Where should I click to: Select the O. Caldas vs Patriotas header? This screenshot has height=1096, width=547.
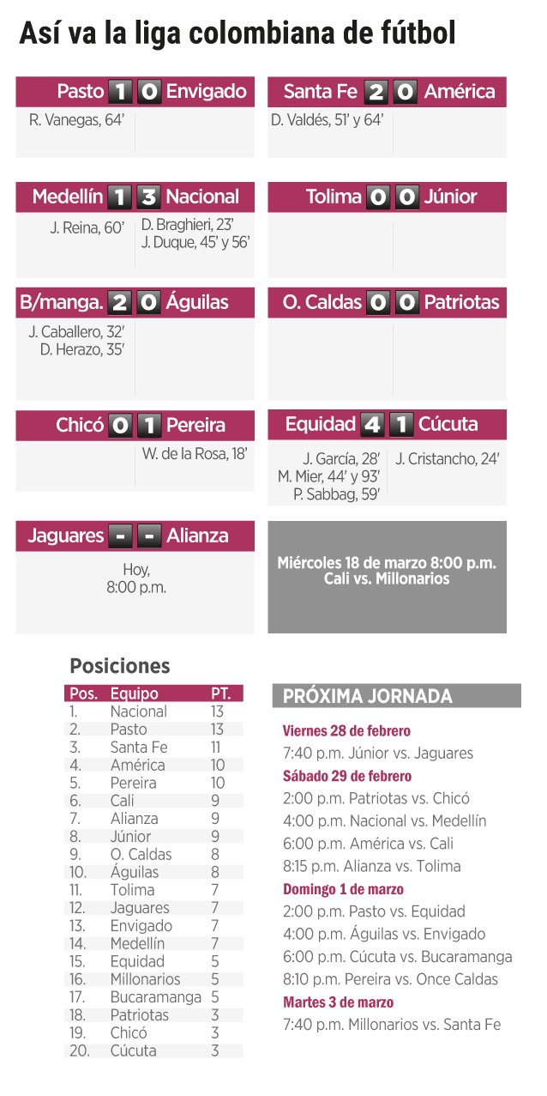click(x=387, y=302)
